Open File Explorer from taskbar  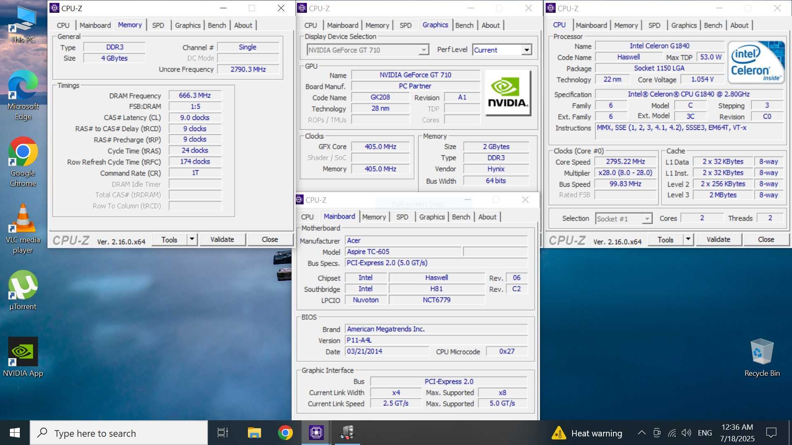(254, 433)
